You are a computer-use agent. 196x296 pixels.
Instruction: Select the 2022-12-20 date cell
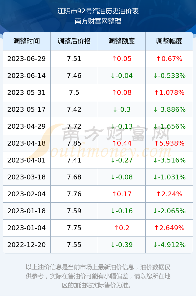pyautogui.click(x=27, y=245)
